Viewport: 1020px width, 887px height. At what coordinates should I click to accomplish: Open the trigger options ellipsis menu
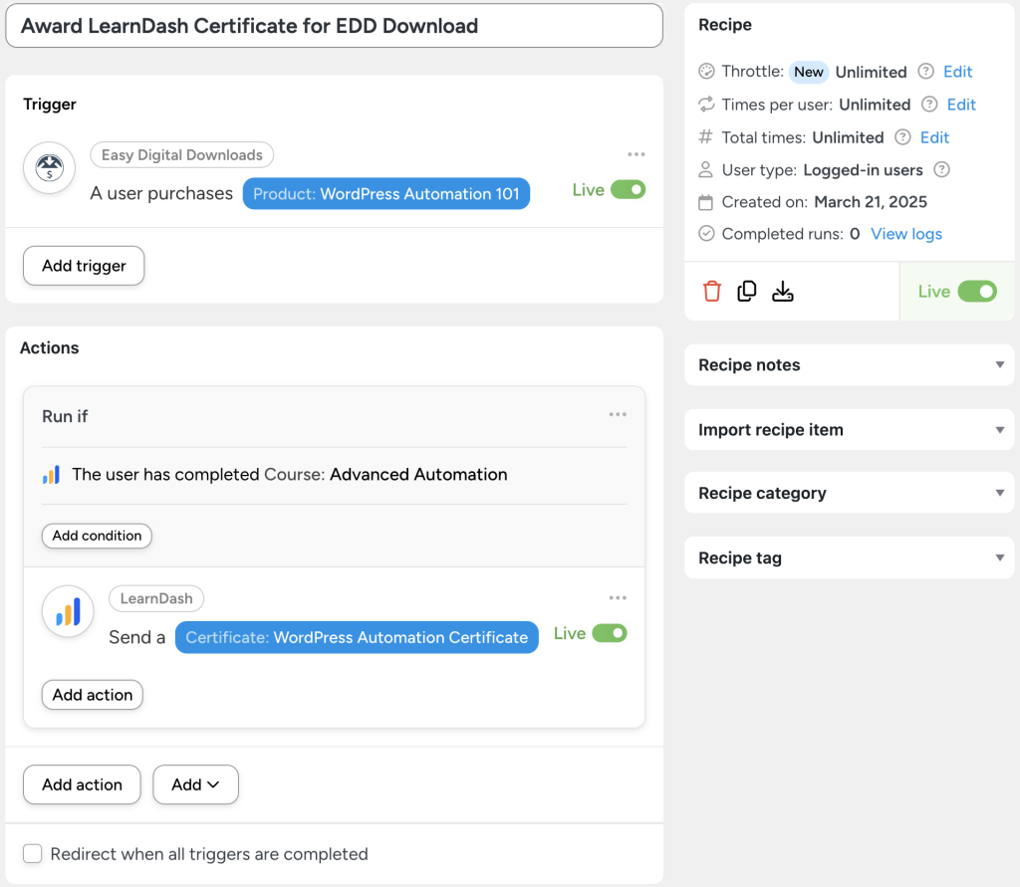(x=636, y=154)
